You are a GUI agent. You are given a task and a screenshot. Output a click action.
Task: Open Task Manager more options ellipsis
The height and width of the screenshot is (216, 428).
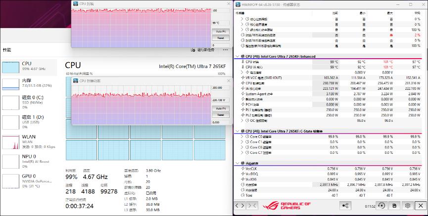point(225,50)
